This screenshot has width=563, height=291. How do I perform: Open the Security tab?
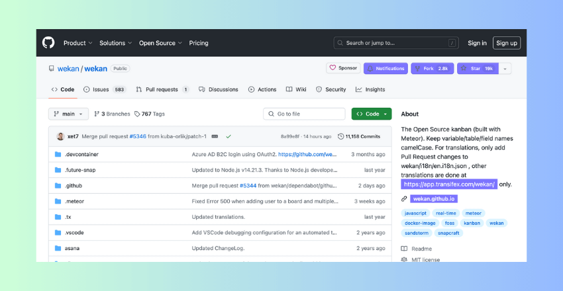[331, 89]
